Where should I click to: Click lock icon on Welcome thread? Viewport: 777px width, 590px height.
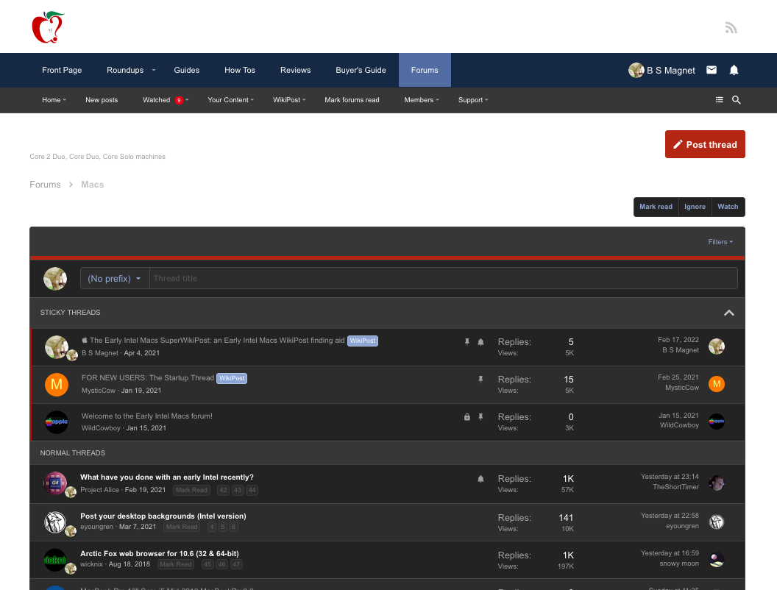pyautogui.click(x=466, y=417)
